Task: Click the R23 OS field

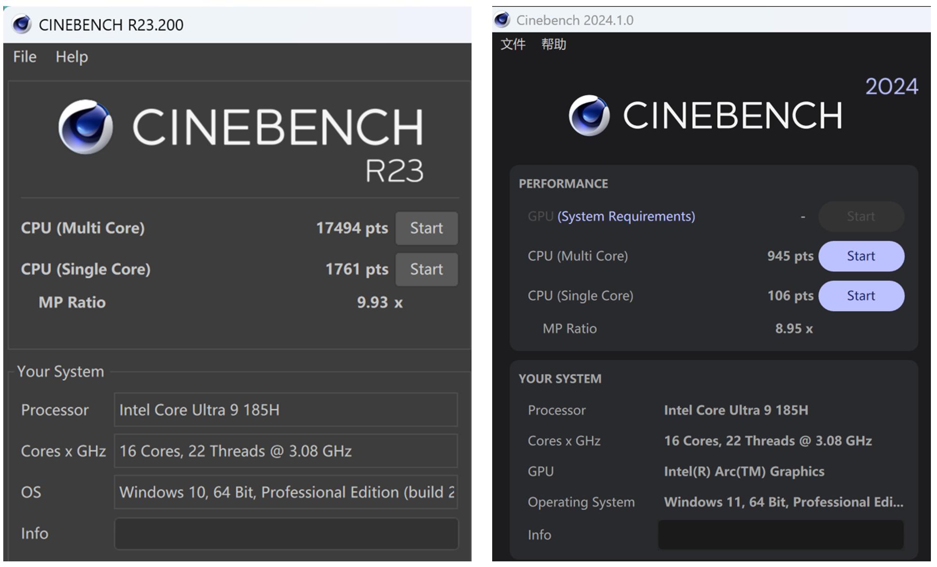Action: [286, 492]
